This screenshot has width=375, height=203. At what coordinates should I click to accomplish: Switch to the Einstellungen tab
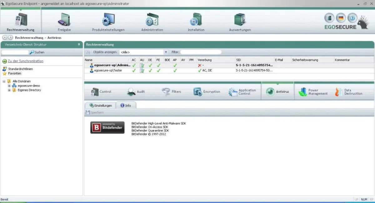100,105
